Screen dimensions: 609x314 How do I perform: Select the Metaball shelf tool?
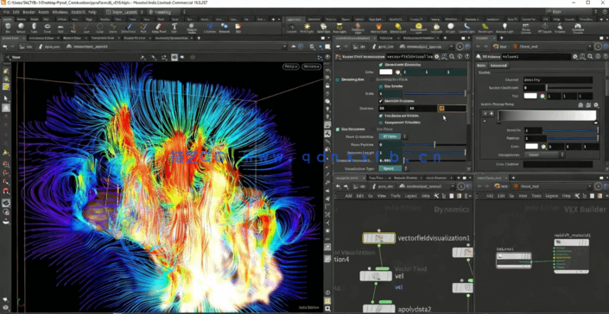coord(224,28)
